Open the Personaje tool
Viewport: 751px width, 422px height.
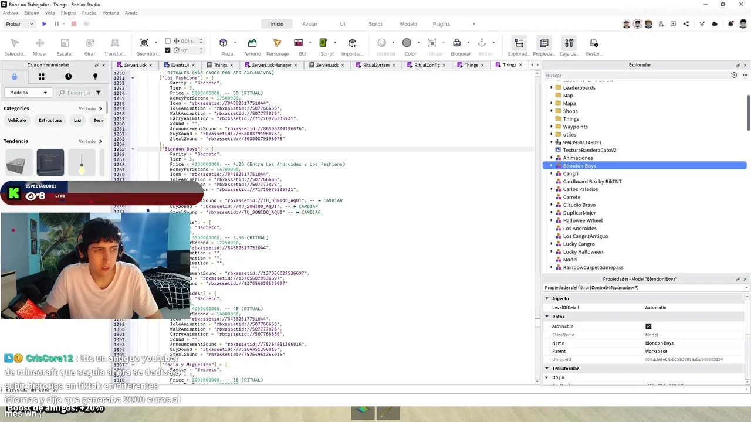tap(278, 47)
